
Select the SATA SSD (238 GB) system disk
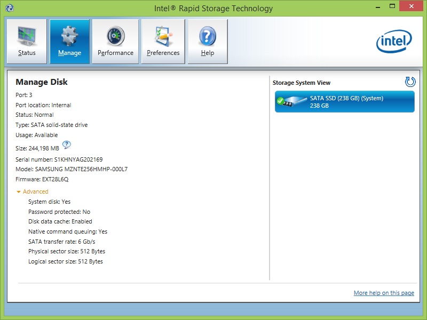(x=345, y=102)
